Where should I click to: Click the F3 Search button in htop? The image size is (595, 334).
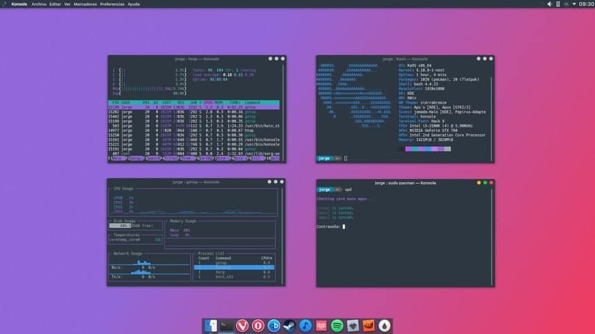(x=152, y=158)
